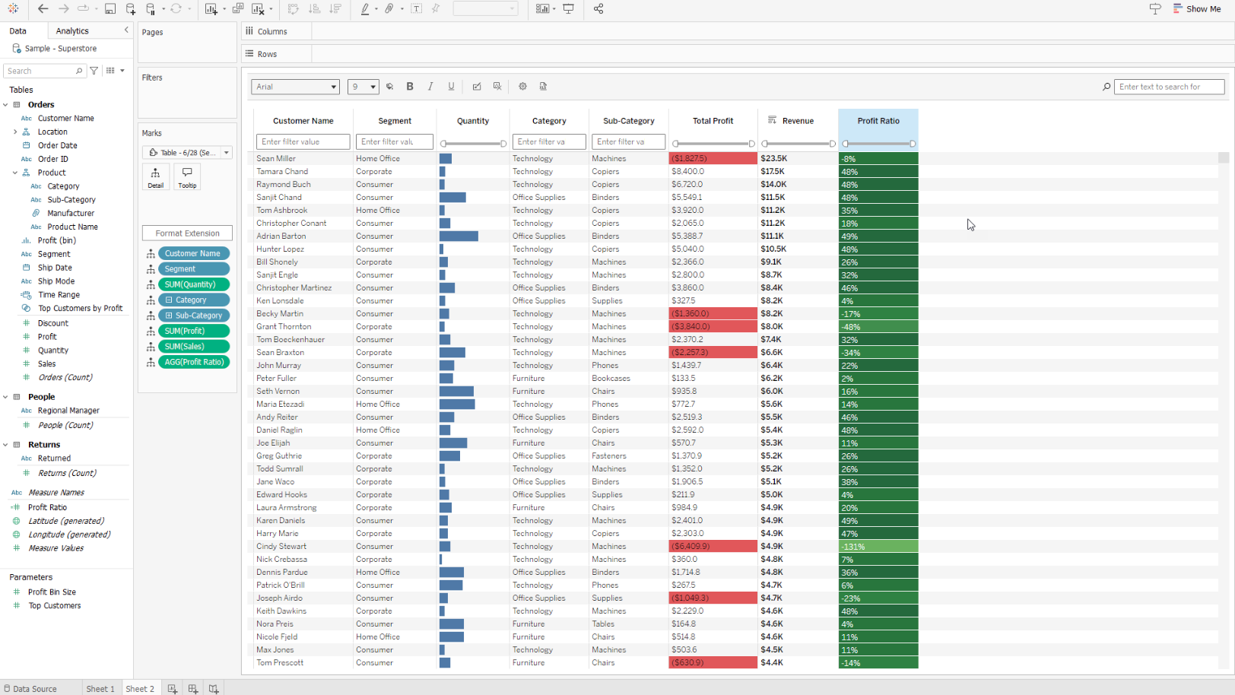
Task: Click the Show Me button
Action: (x=1197, y=9)
